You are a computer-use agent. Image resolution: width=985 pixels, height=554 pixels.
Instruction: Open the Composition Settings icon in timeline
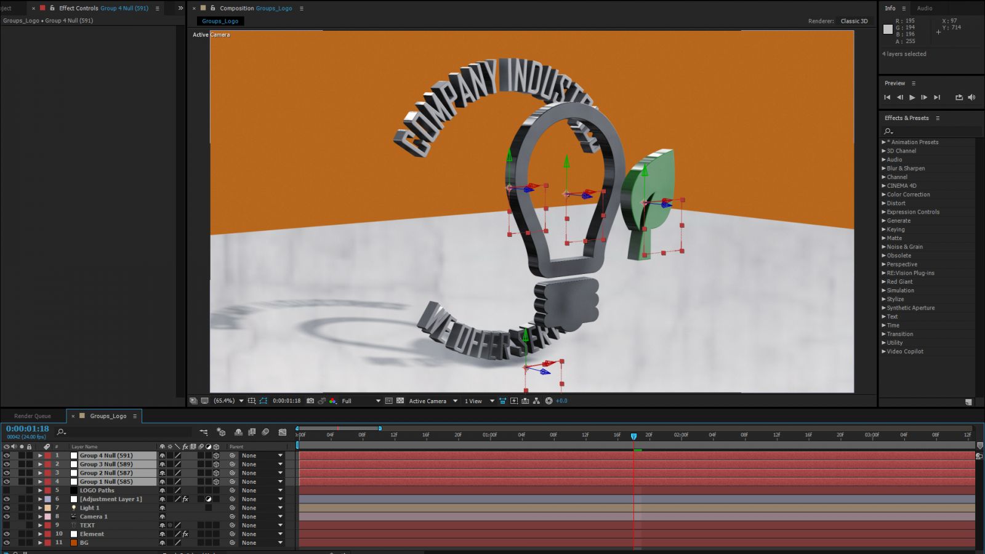tap(204, 432)
